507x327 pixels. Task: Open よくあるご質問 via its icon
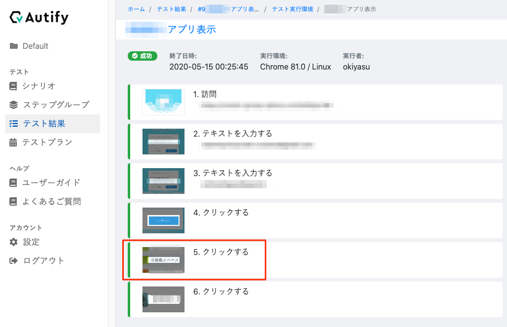coord(14,201)
